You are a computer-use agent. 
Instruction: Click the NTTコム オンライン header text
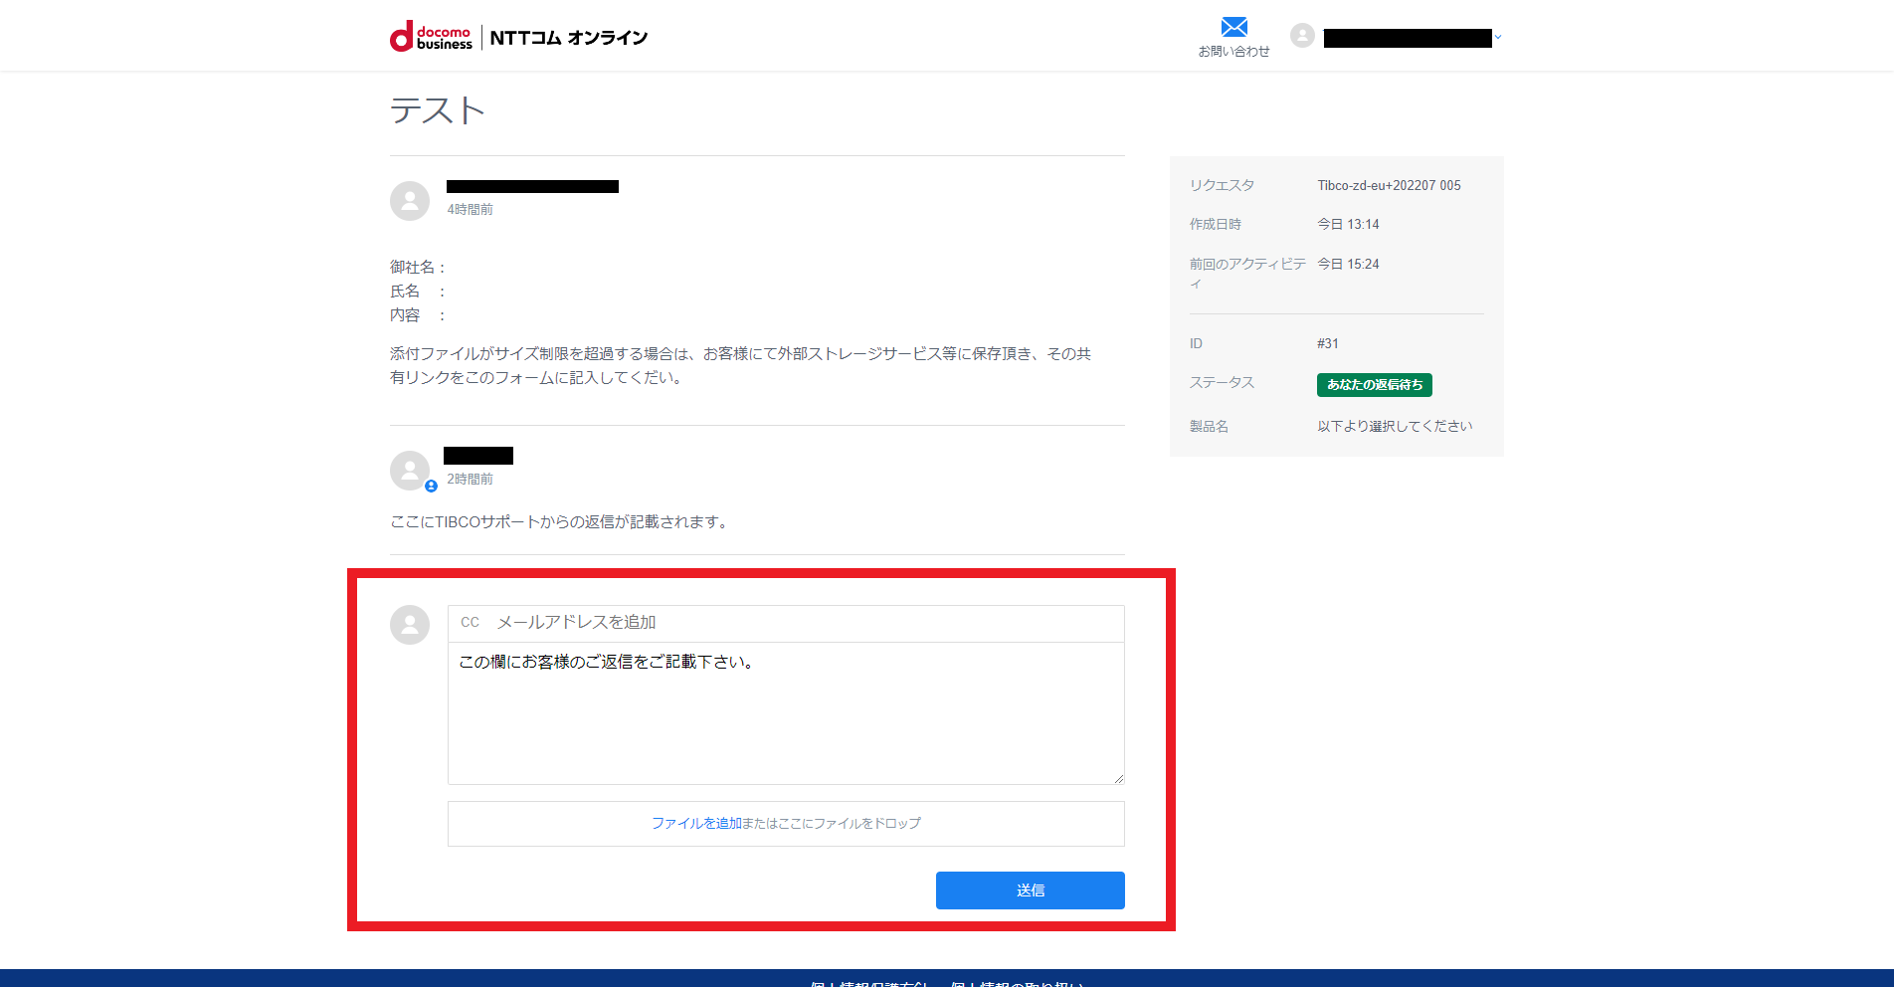click(x=568, y=38)
